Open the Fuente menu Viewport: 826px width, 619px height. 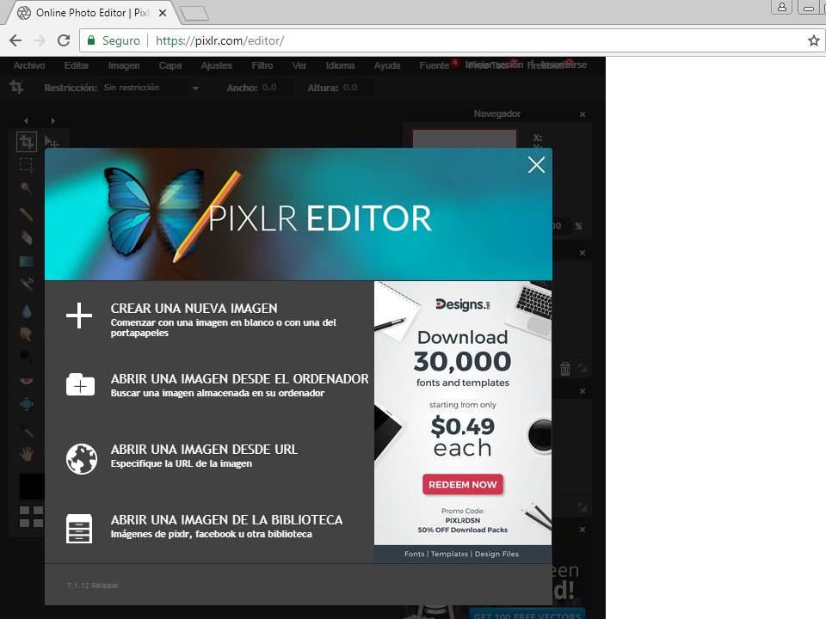tap(434, 65)
